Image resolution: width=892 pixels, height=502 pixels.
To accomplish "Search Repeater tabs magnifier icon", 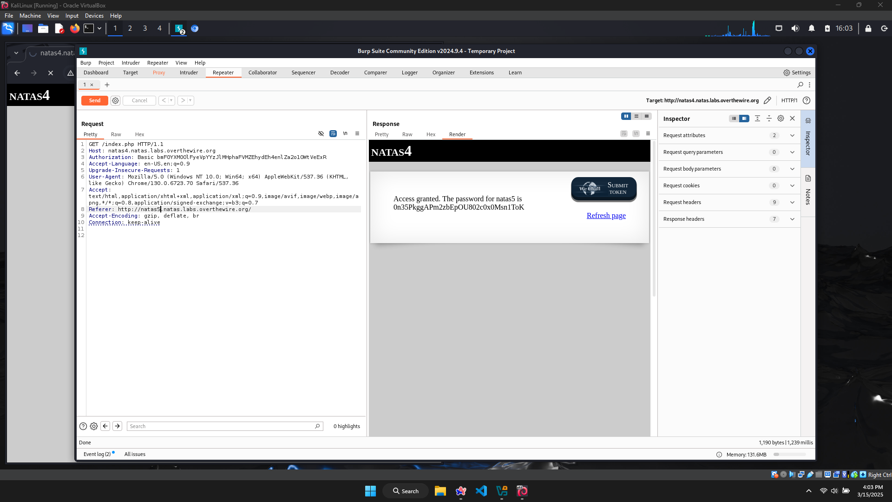I will point(800,85).
